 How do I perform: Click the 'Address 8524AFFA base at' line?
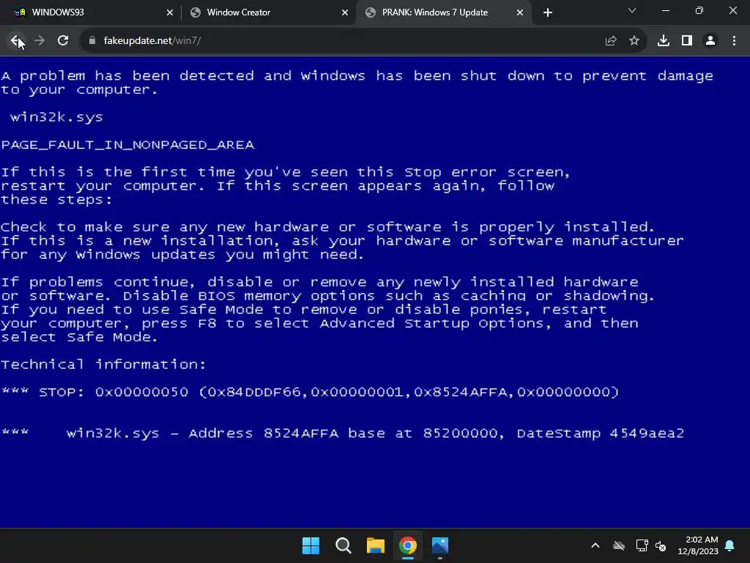pyautogui.click(x=343, y=433)
